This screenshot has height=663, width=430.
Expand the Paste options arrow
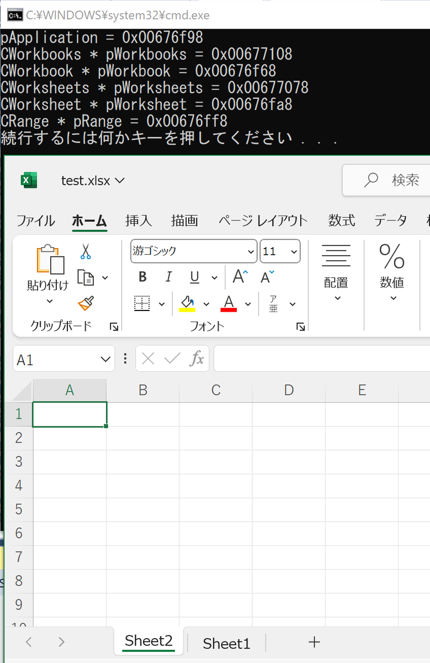[50, 301]
